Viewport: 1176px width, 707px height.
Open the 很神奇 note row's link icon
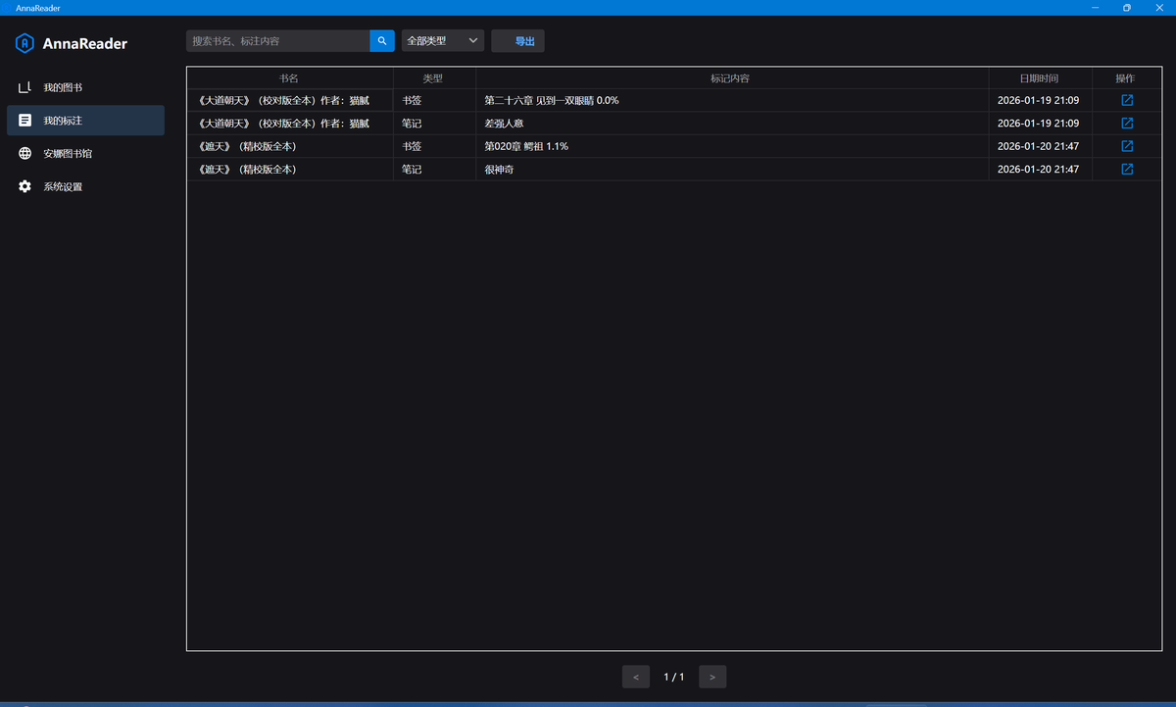click(1127, 170)
